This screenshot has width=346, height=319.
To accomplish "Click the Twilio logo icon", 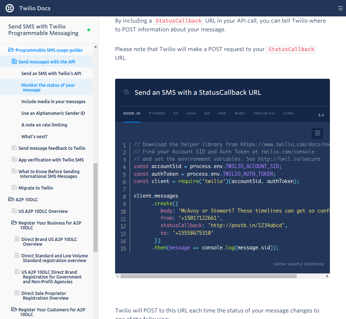I will [9, 8].
